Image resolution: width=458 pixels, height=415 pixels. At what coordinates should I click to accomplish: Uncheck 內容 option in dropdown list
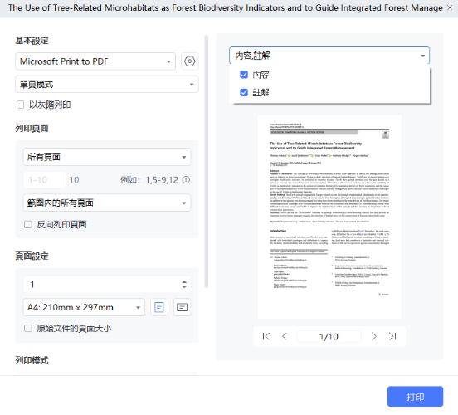(x=244, y=75)
